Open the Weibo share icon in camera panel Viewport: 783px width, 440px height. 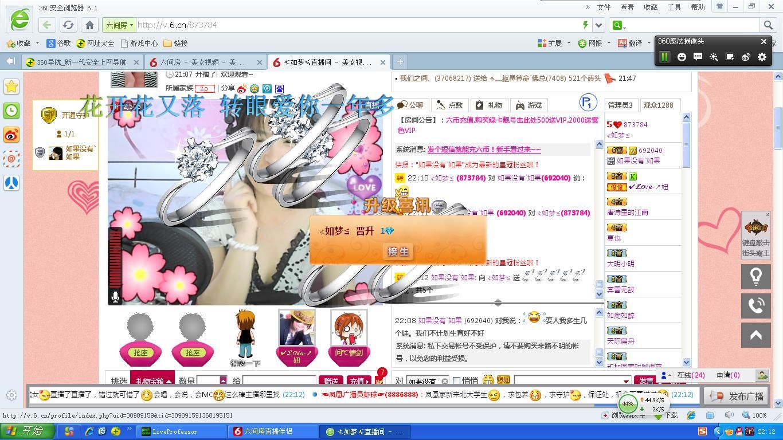point(746,57)
